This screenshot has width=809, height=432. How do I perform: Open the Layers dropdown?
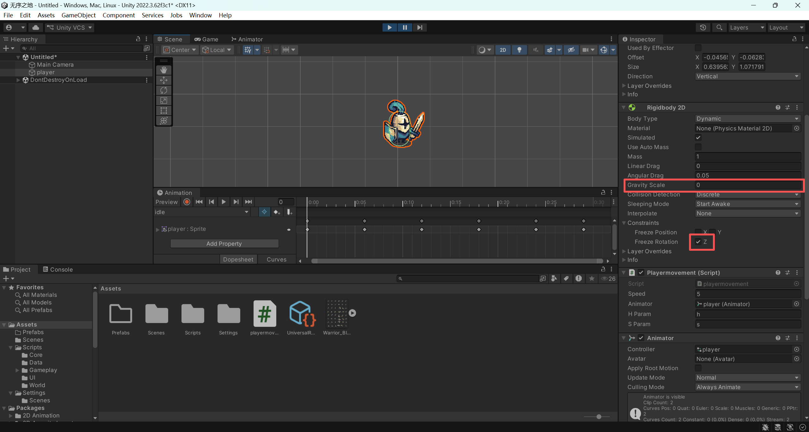tap(747, 27)
